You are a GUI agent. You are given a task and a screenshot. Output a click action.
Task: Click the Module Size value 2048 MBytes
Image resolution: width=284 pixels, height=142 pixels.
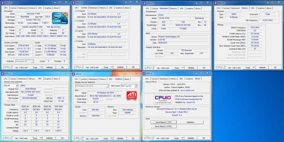point(31,89)
